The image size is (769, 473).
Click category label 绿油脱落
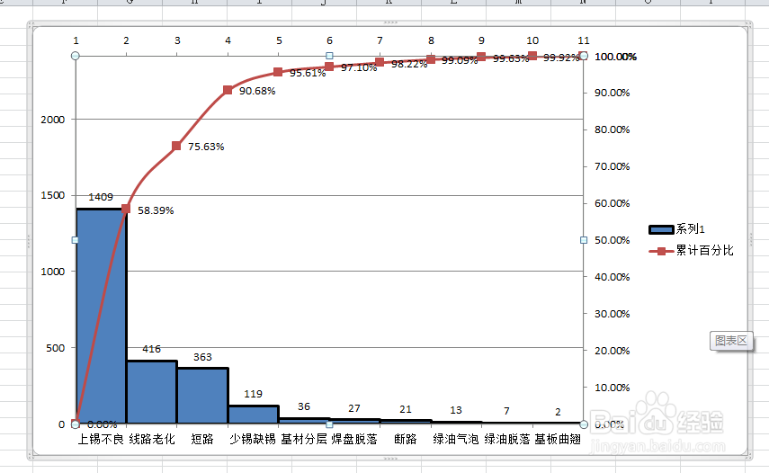click(507, 439)
